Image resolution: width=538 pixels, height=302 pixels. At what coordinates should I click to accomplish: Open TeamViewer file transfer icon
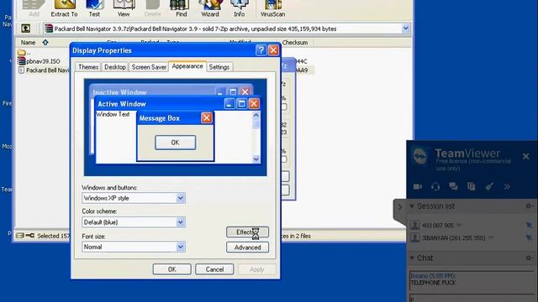pos(471,186)
